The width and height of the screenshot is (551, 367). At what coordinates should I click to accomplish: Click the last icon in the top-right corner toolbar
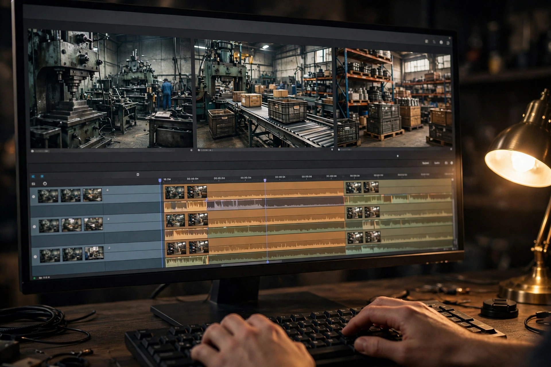click(448, 43)
